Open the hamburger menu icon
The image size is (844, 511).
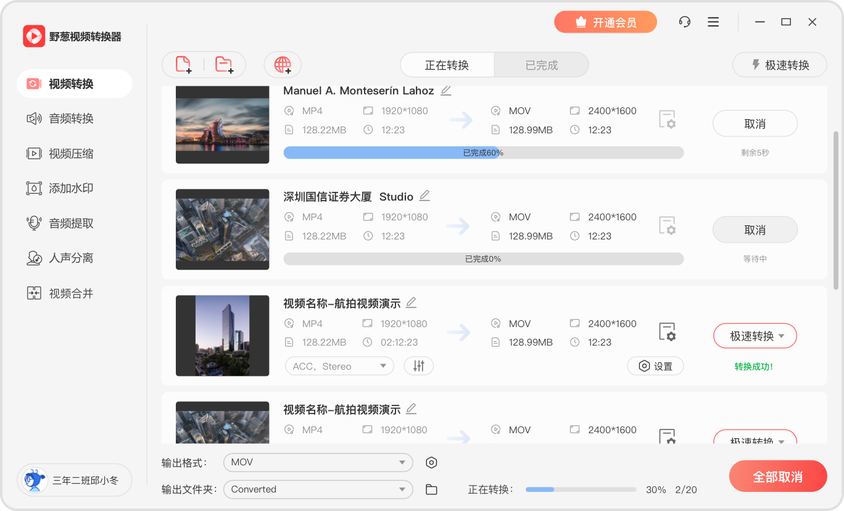coord(713,22)
